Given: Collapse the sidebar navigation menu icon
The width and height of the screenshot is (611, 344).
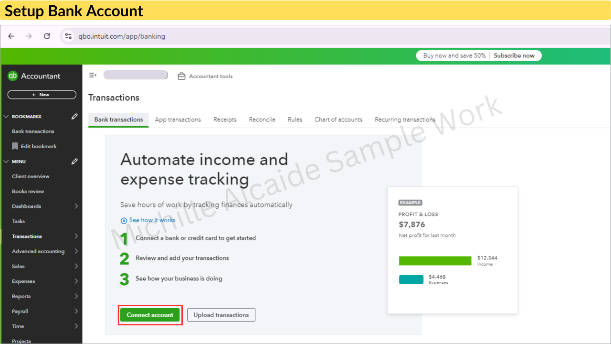Looking at the screenshot, I should 93,75.
